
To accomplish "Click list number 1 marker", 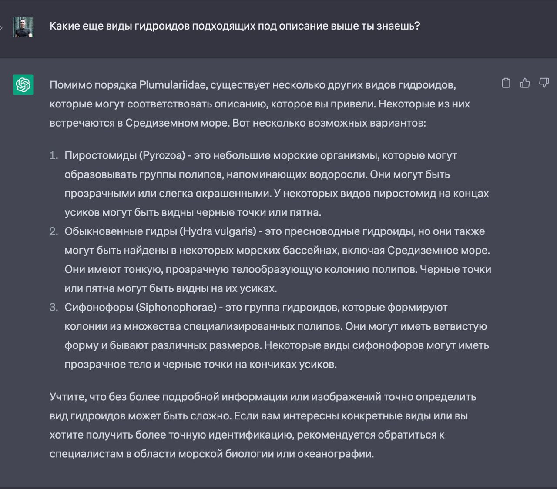I will [54, 155].
